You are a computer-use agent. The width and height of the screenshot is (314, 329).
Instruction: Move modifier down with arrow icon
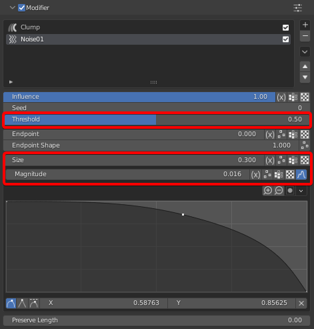point(305,77)
